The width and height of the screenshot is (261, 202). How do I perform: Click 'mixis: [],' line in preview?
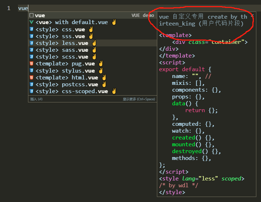188,83
